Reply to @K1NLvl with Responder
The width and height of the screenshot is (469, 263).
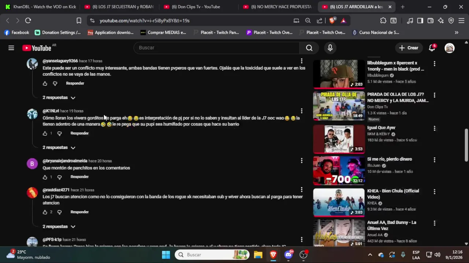pyautogui.click(x=80, y=133)
